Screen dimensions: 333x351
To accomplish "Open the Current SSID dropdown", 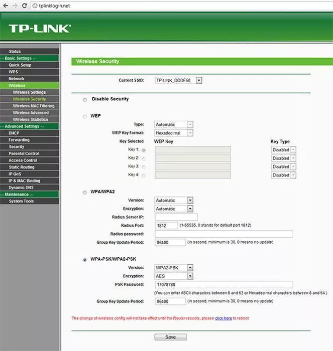I will [x=178, y=80].
